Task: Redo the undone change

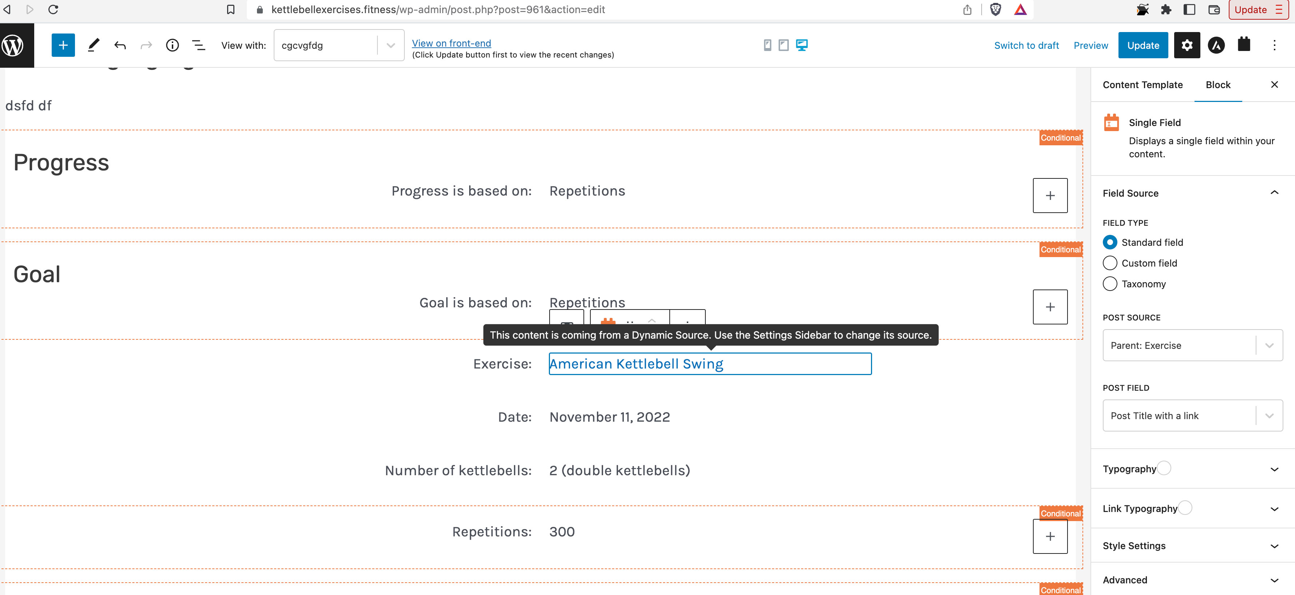Action: coord(146,45)
